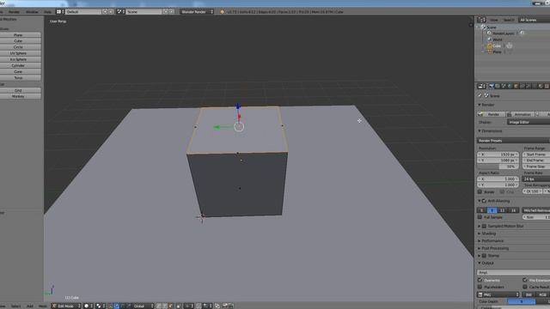Select the translate manipulator icon
Image resolution: width=550 pixels, height=309 pixels.
(117, 306)
